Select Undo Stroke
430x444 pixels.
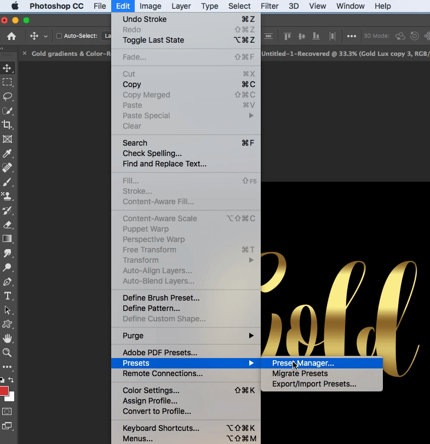(186, 19)
